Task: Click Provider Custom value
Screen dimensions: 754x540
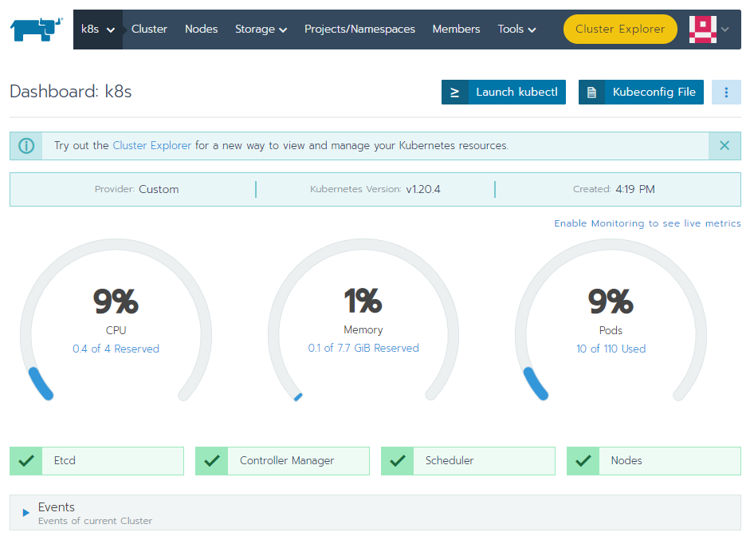Action: click(x=159, y=189)
